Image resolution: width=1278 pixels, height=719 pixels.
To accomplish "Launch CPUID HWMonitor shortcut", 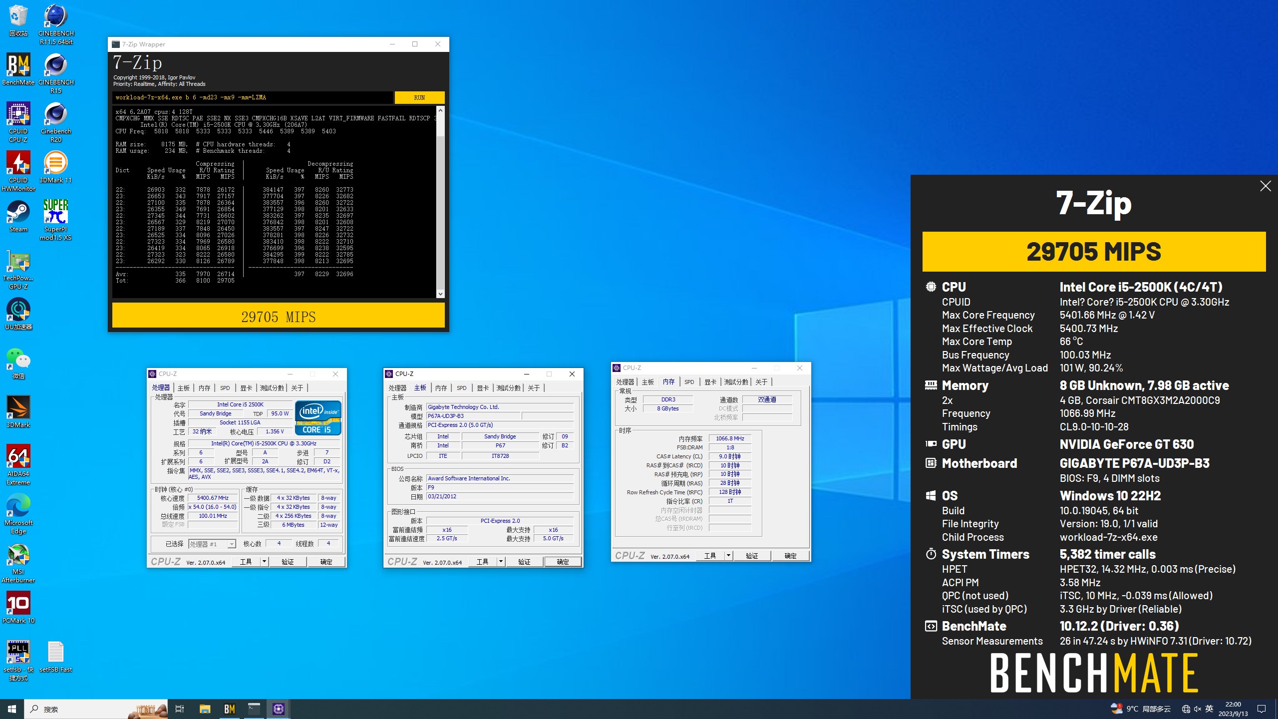I will 18,171.
